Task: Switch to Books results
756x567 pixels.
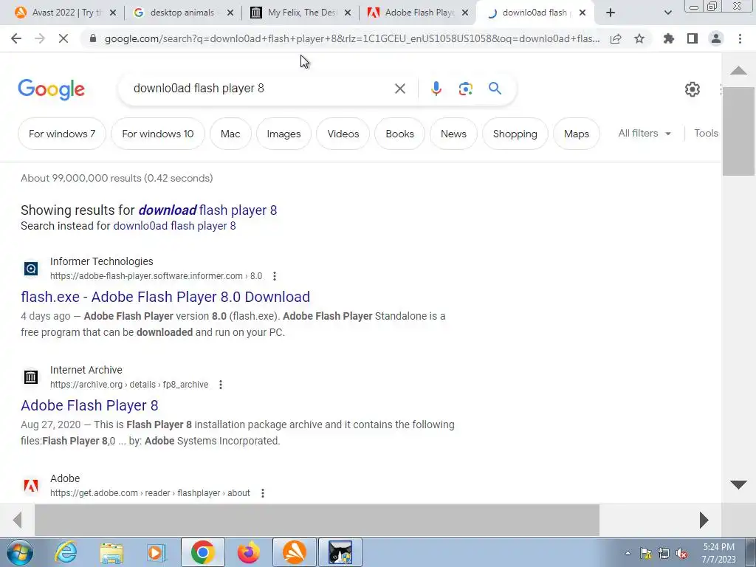Action: (399, 134)
